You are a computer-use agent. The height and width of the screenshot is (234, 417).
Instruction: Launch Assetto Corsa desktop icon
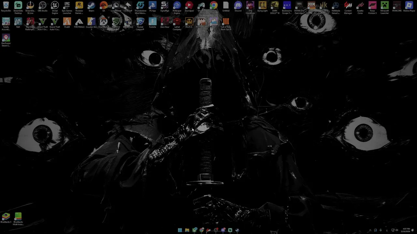(360, 8)
